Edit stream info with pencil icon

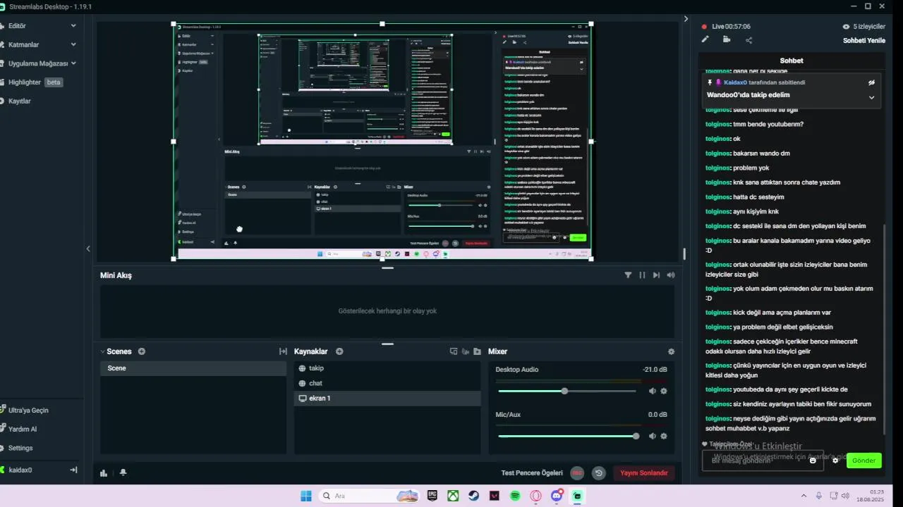tap(705, 39)
